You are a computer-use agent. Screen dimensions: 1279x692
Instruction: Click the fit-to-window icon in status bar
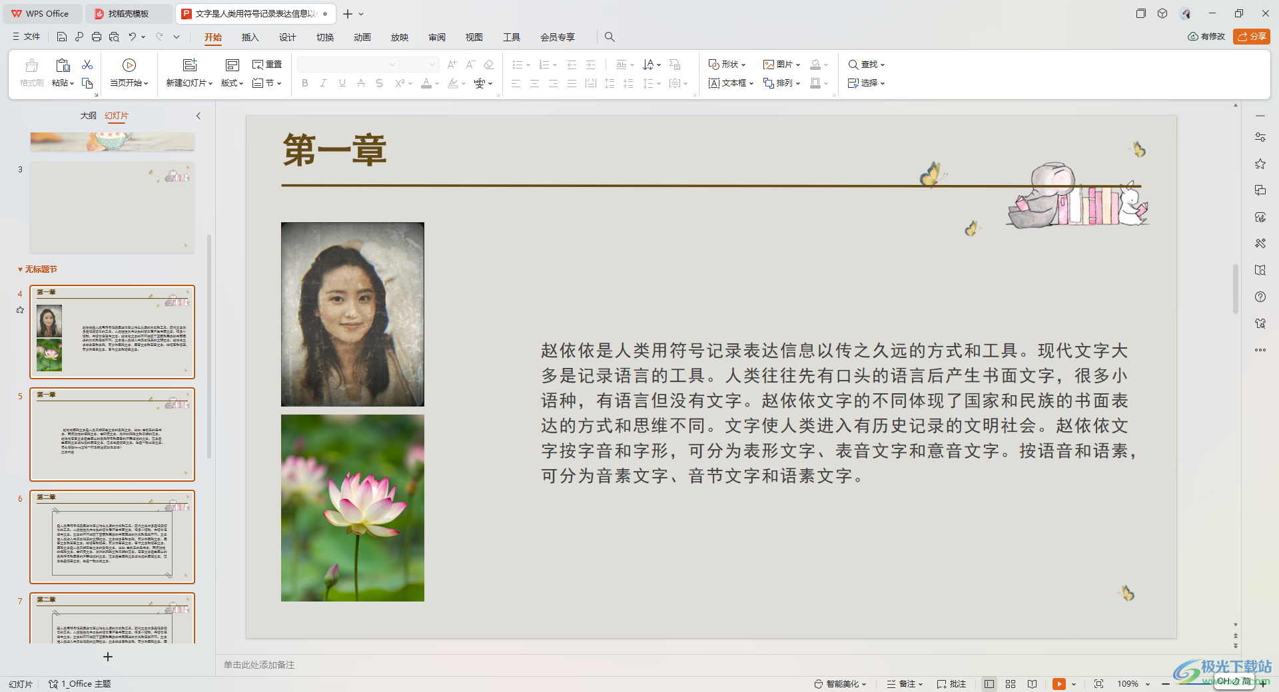click(1098, 684)
